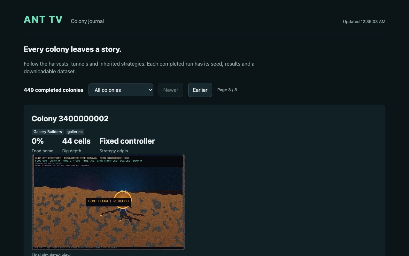Click the Food home label
The width and height of the screenshot is (409, 256).
tap(42, 151)
